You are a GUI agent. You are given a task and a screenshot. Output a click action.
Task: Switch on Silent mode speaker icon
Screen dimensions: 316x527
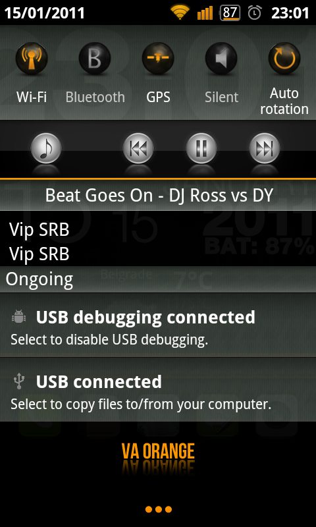tap(221, 59)
